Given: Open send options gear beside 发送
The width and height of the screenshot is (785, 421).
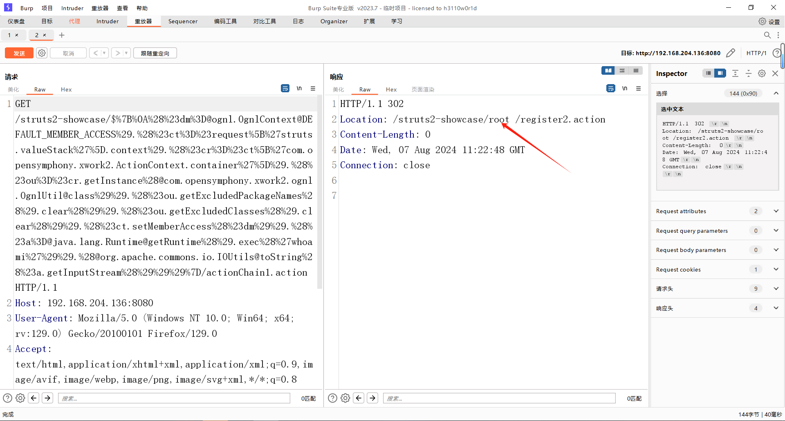Looking at the screenshot, I should tap(42, 53).
